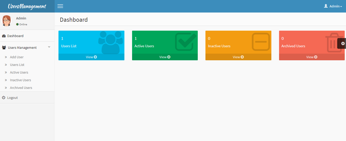Screen dimensions: 346x141
Task: Open Archived Users sidebar item
Action: pos(21,88)
